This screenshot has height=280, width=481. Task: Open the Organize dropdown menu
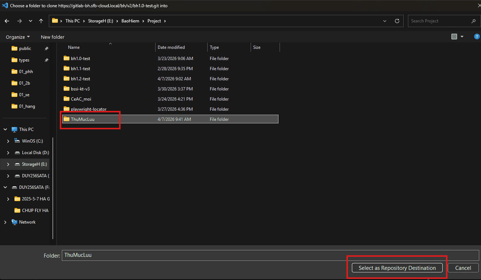point(18,37)
